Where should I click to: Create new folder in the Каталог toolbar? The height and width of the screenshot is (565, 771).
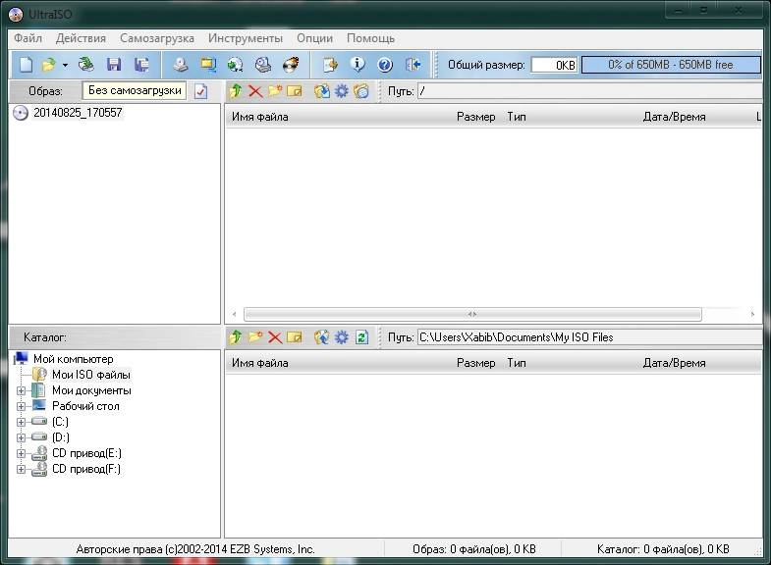(x=255, y=337)
